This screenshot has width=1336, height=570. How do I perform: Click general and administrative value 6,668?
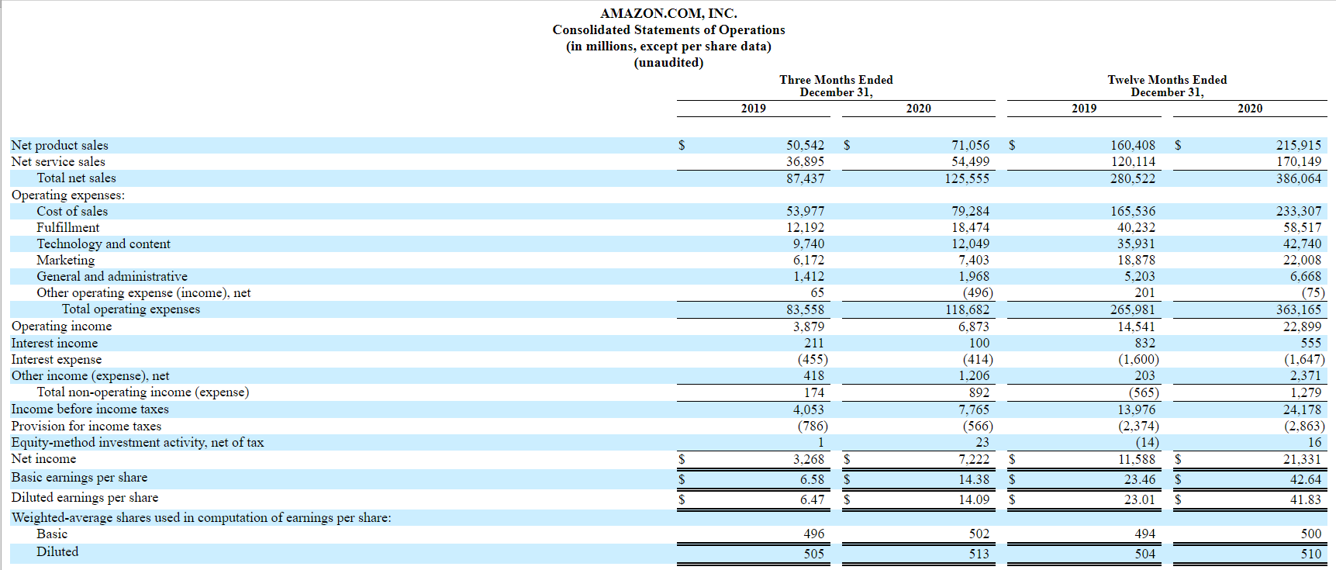click(1306, 276)
